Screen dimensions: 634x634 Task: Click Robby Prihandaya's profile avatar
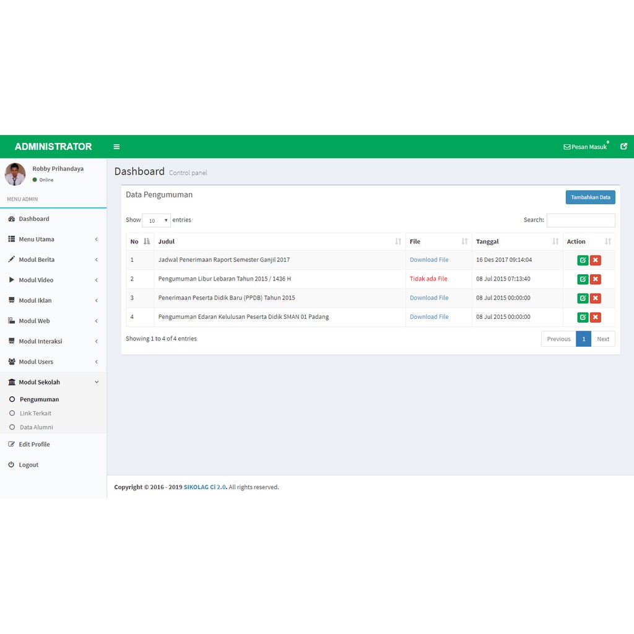[x=15, y=174]
